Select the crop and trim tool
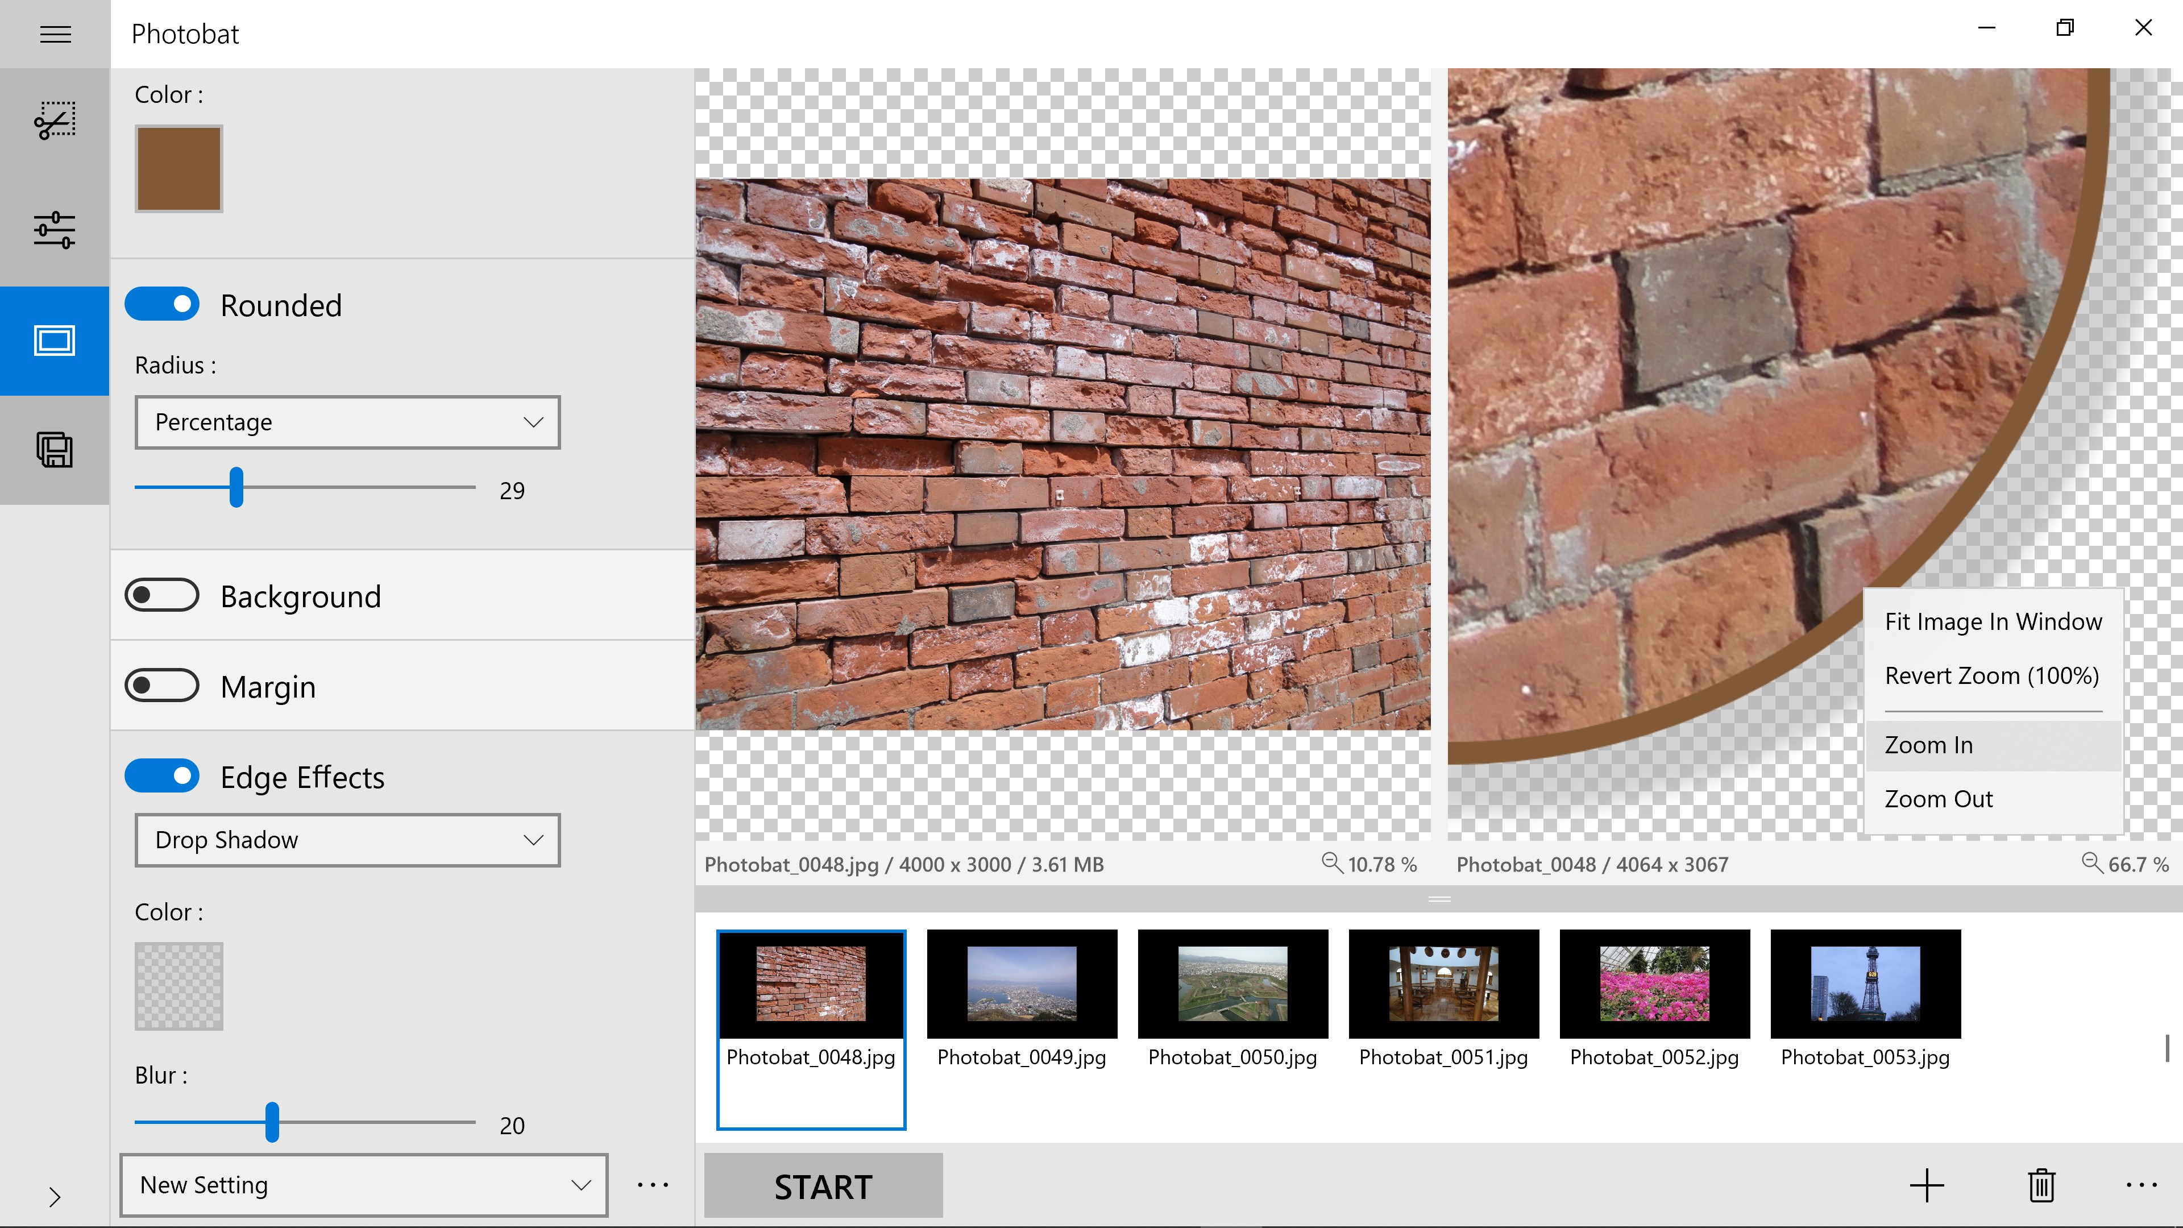 [55, 121]
